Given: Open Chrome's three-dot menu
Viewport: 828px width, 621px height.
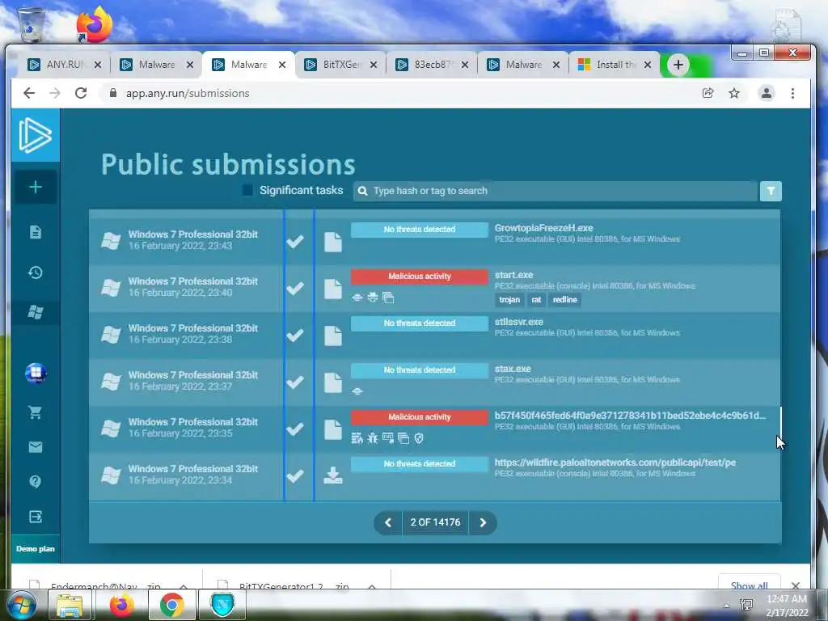Looking at the screenshot, I should tap(792, 94).
